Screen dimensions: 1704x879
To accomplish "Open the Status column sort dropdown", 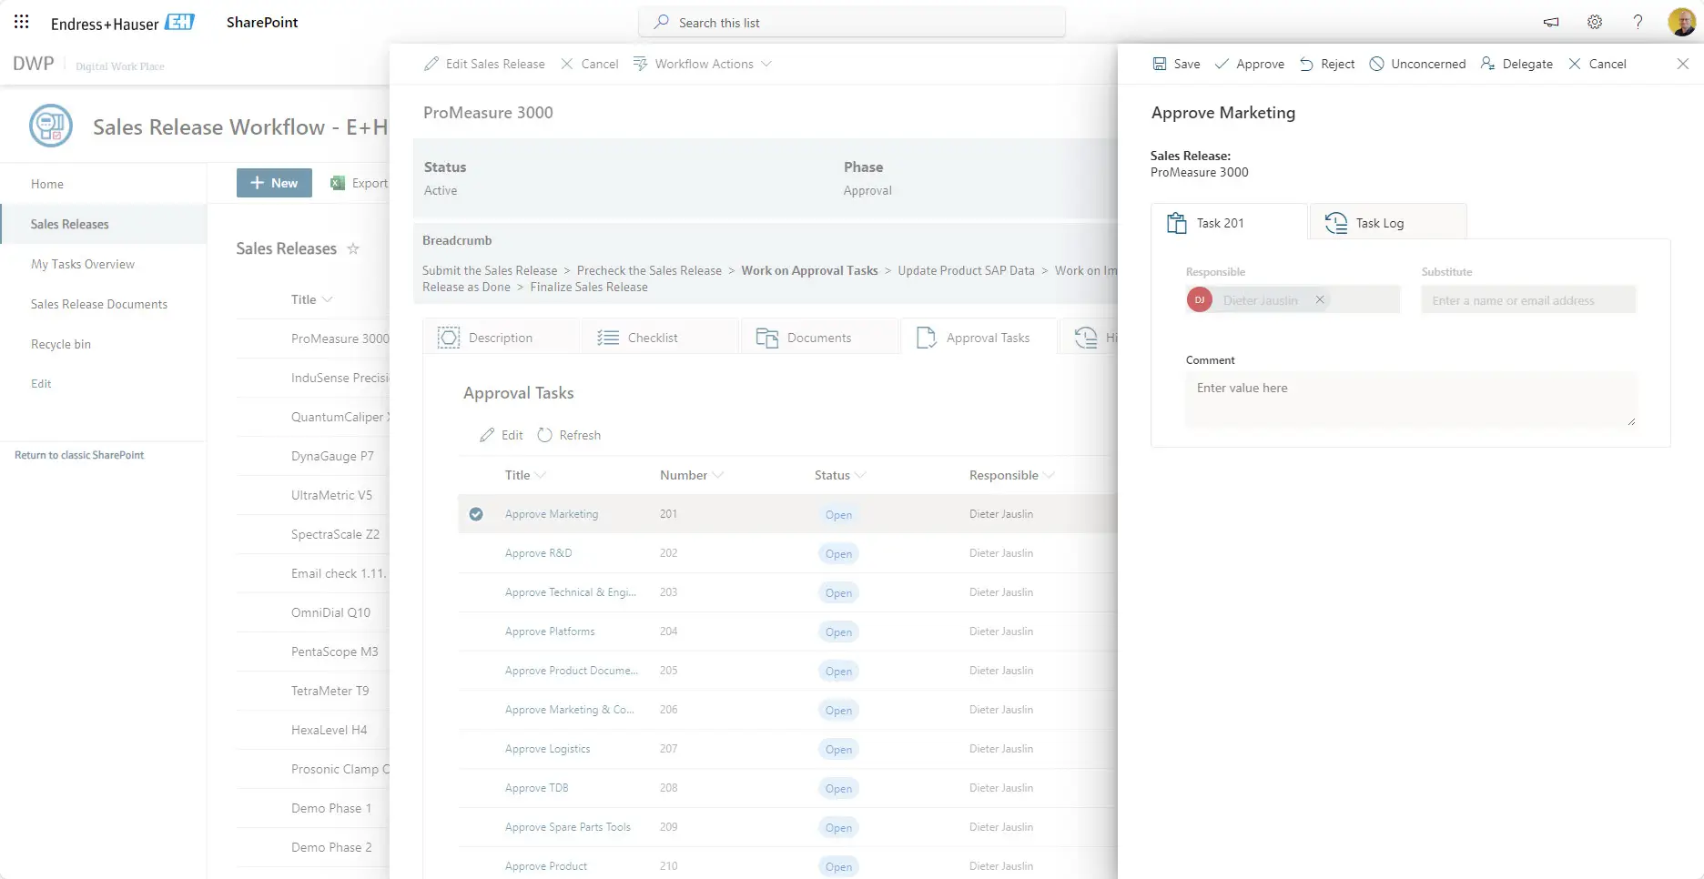I will [859, 474].
